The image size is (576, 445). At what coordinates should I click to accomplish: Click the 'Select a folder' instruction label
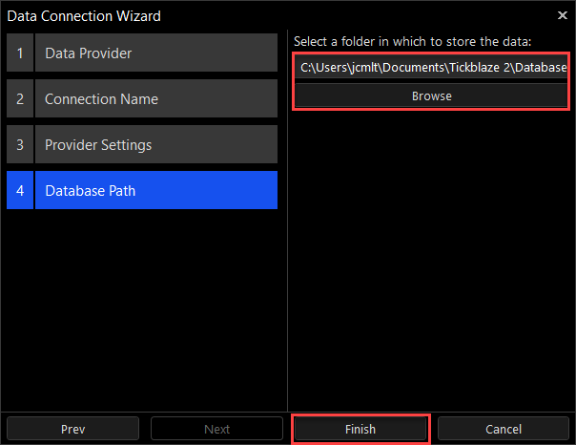click(412, 41)
